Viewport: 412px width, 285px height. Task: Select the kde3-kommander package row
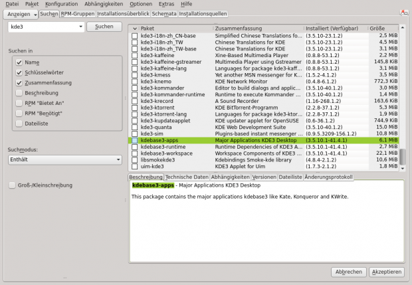[x=264, y=88]
